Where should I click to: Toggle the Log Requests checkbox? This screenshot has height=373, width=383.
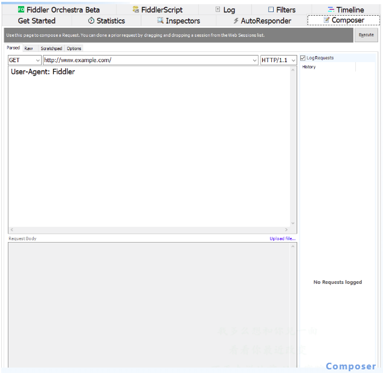pos(303,58)
